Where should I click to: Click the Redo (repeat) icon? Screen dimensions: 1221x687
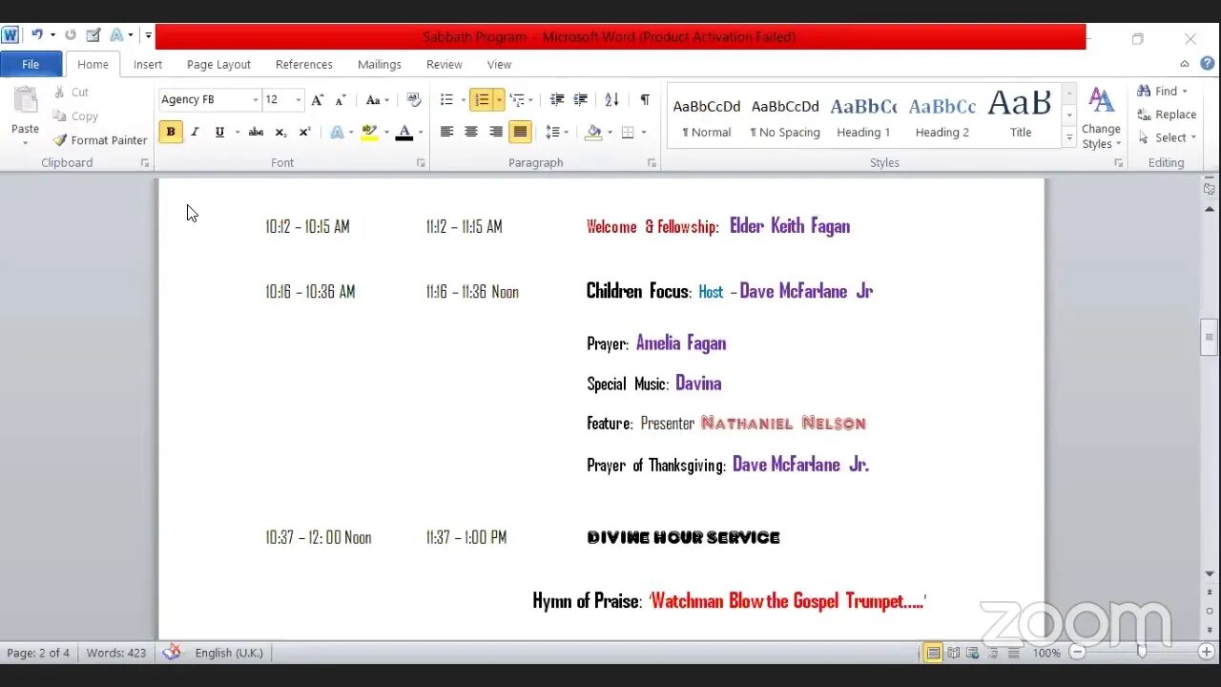click(70, 35)
